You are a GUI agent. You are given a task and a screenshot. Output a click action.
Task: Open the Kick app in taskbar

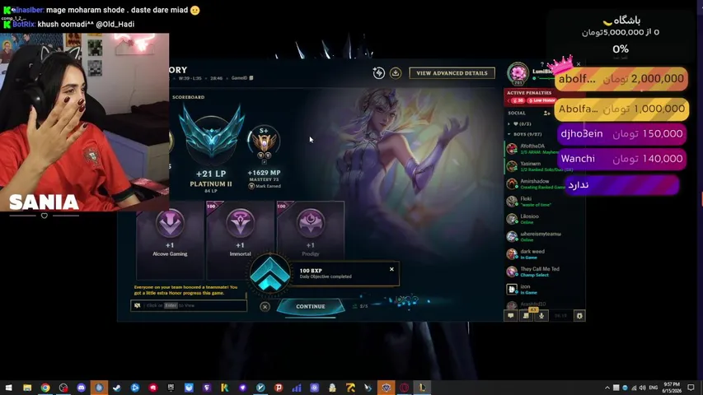[x=225, y=388]
